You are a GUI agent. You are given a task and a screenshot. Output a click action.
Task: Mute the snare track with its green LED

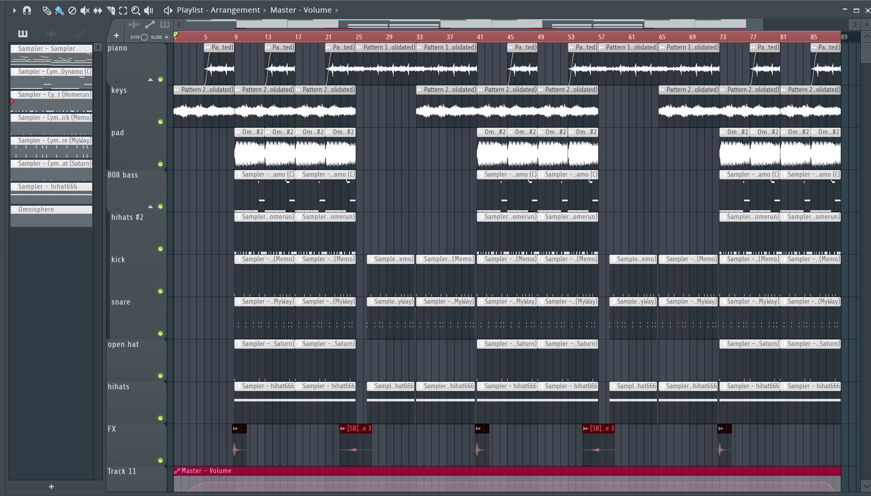pos(160,333)
